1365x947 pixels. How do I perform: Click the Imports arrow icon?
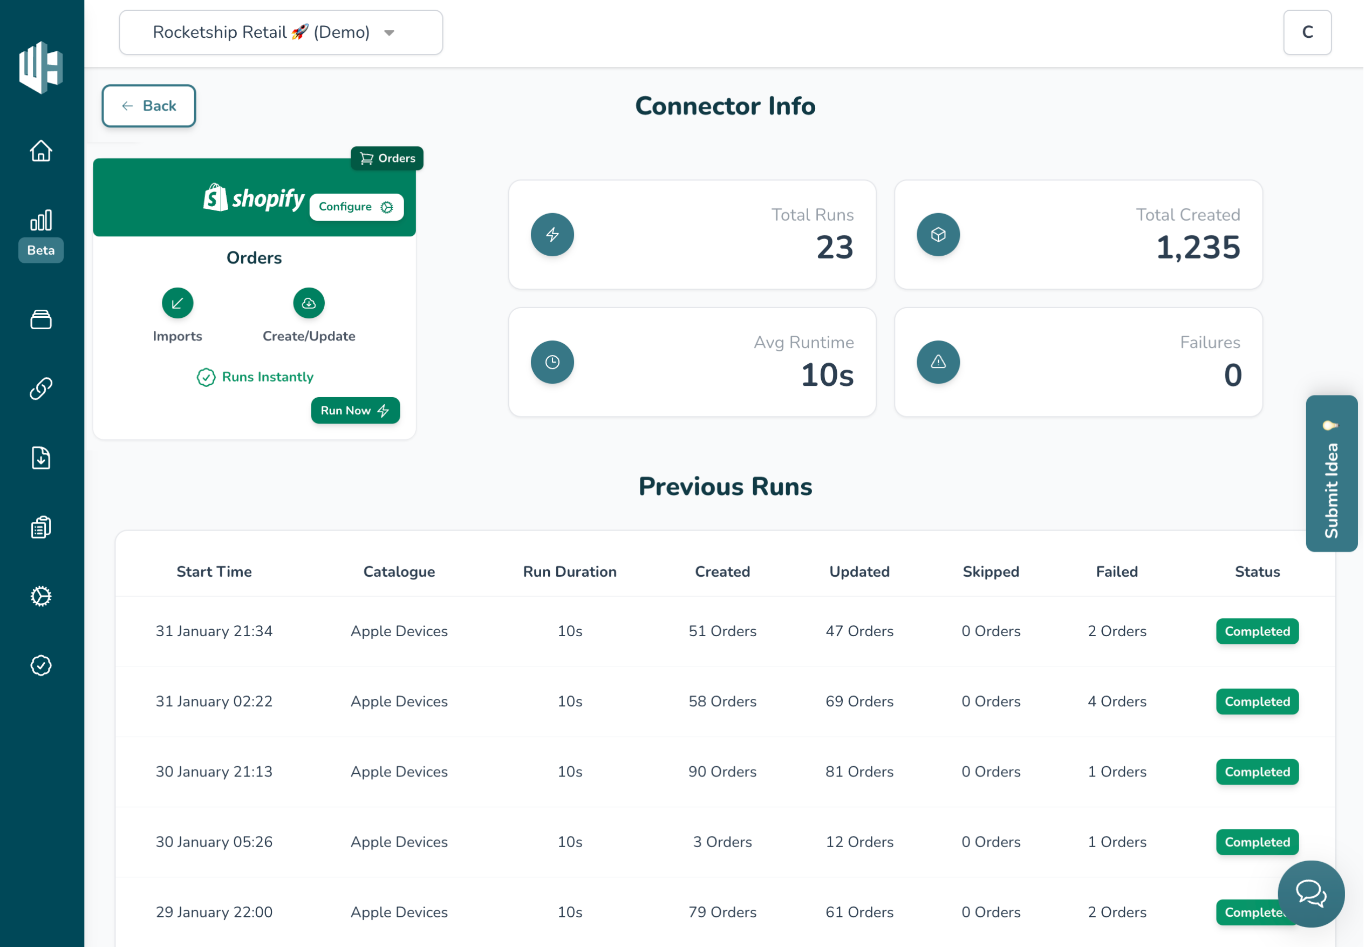pyautogui.click(x=178, y=304)
